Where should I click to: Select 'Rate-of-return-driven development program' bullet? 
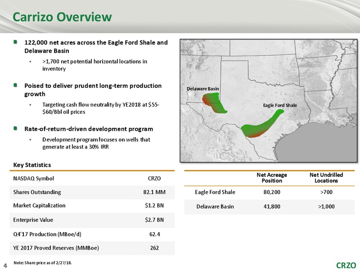pyautogui.click(x=89, y=129)
